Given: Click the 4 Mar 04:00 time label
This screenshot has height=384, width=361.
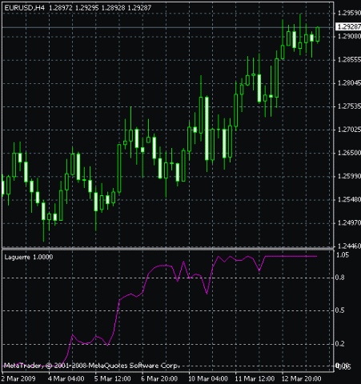Looking at the screenshot, I should (x=66, y=378).
